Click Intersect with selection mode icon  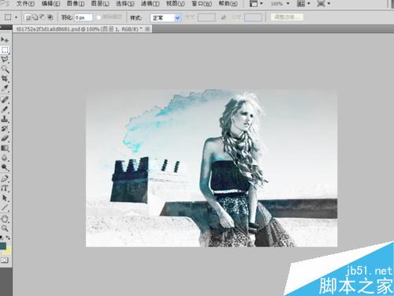click(50, 17)
